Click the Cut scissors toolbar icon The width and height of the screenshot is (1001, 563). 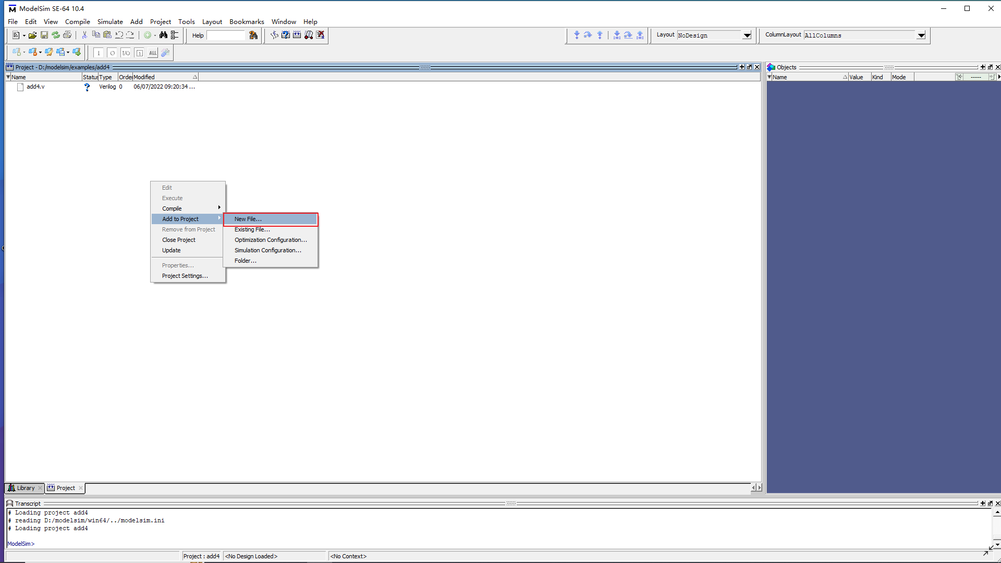pos(84,35)
